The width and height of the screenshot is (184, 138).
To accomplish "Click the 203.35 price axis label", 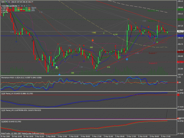I will click(x=180, y=74).
